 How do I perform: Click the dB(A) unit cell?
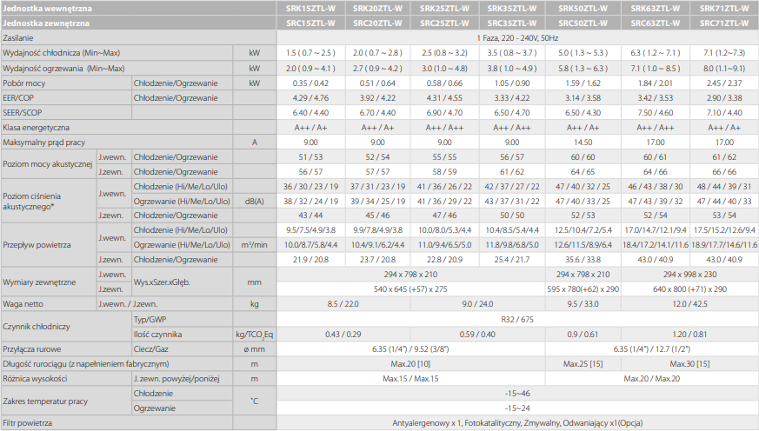[255, 202]
